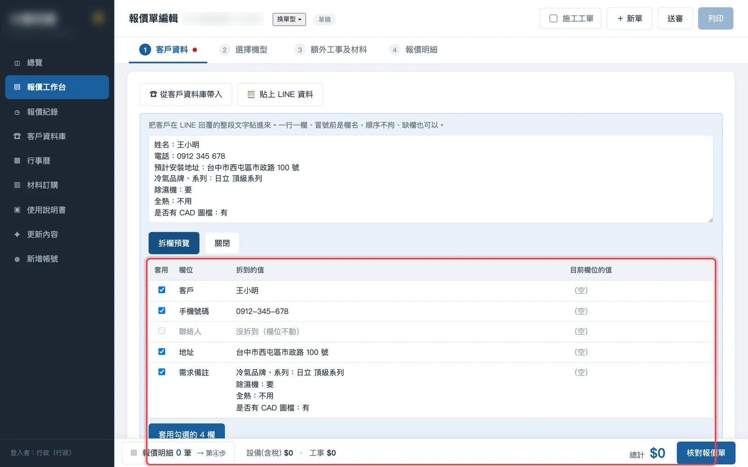Toggle the 施工工單 checkbox
748x467 pixels.
tap(554, 19)
